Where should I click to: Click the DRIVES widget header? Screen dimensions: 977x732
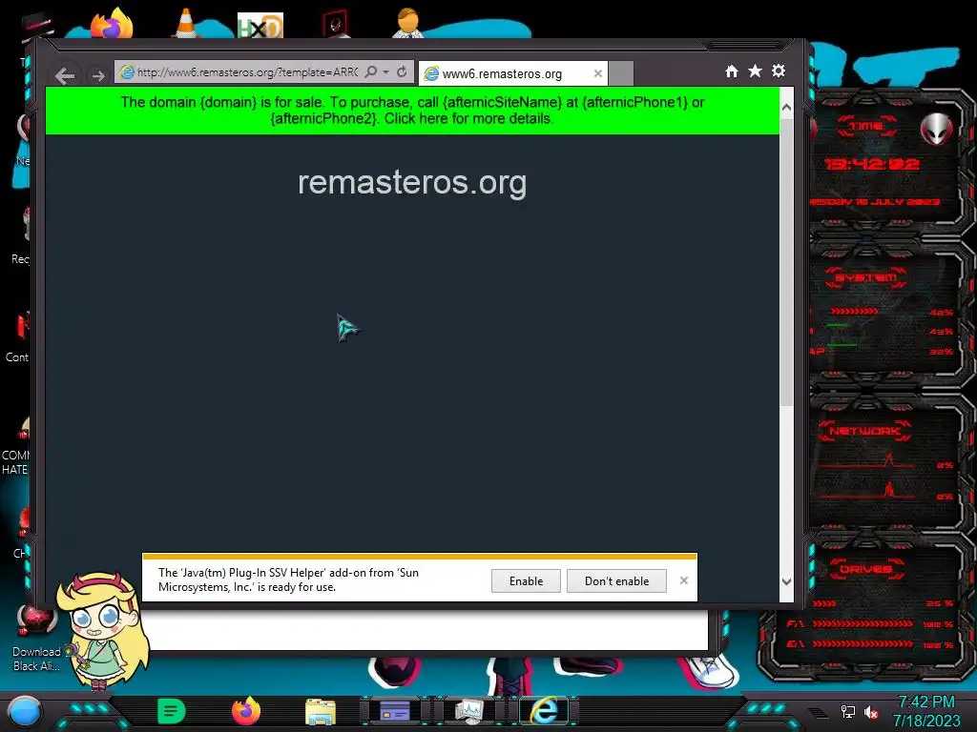tap(866, 569)
